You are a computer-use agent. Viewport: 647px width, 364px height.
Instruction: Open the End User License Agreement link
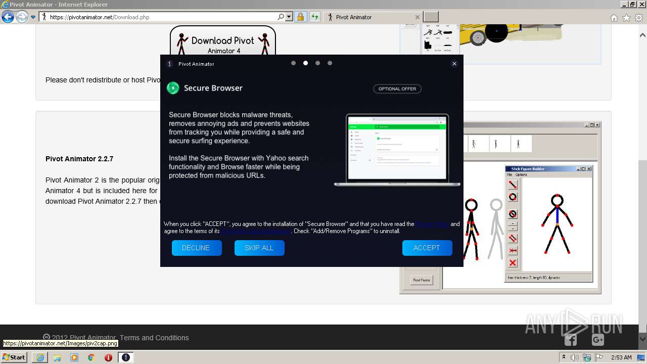point(256,231)
